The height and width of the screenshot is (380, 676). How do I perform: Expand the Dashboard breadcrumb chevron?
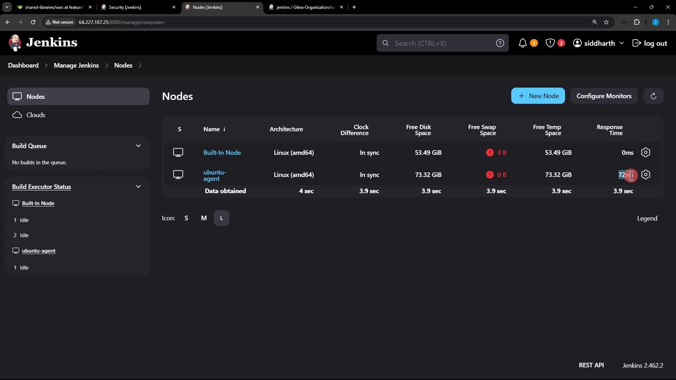(x=46, y=65)
